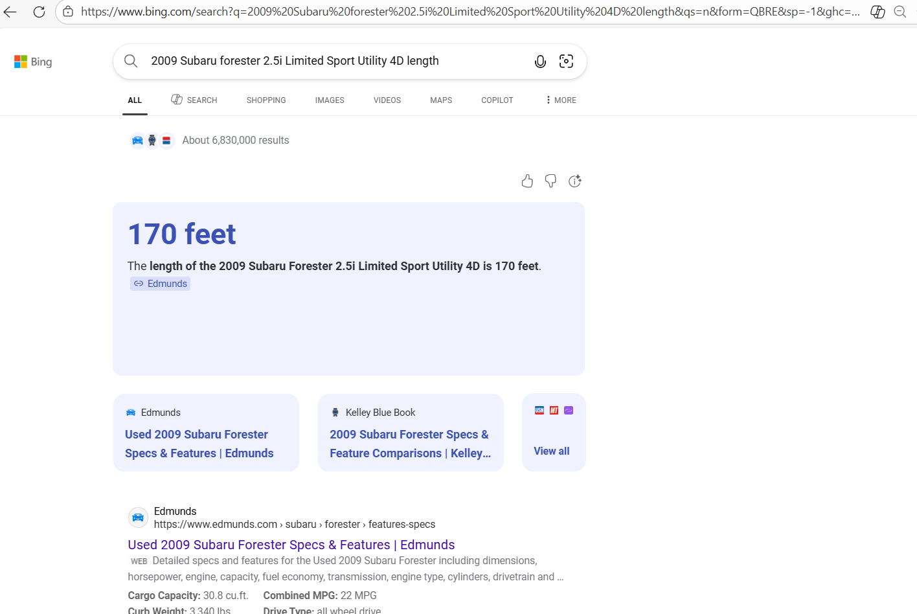This screenshot has height=614, width=917.
Task: Click the Bing logo
Action: coord(33,62)
